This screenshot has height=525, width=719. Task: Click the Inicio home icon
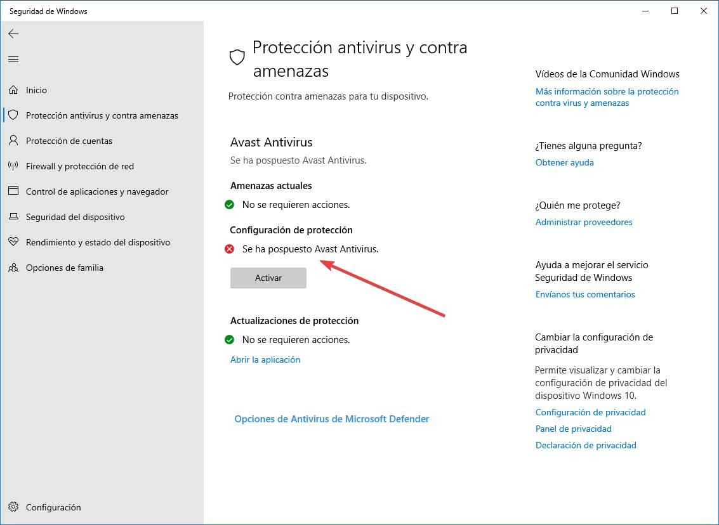(x=13, y=90)
